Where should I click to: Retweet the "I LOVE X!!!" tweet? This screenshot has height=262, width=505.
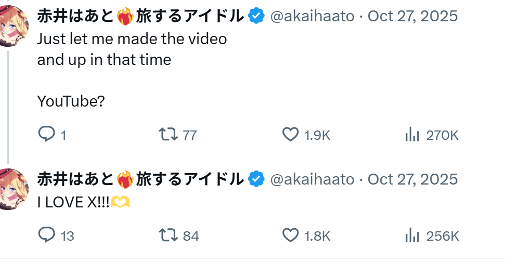click(167, 235)
